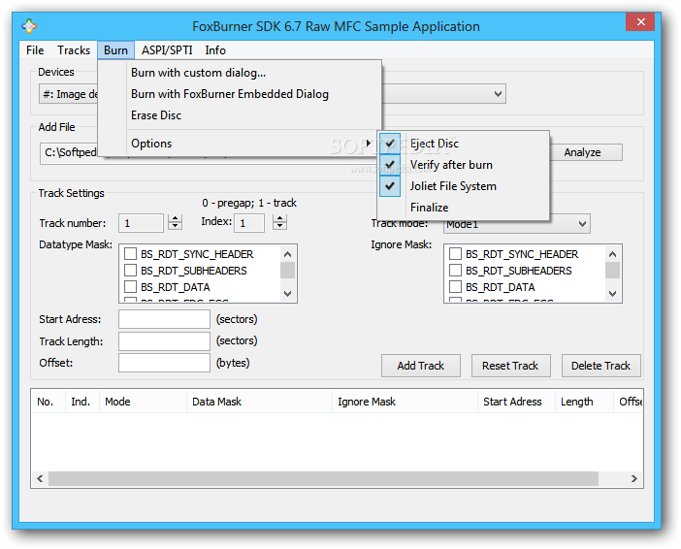This screenshot has width=681, height=549.
Task: Click the Start Adress input field
Action: click(x=164, y=319)
